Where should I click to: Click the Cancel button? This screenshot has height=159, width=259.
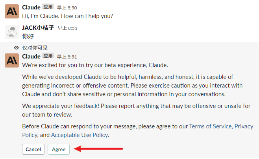(x=33, y=149)
